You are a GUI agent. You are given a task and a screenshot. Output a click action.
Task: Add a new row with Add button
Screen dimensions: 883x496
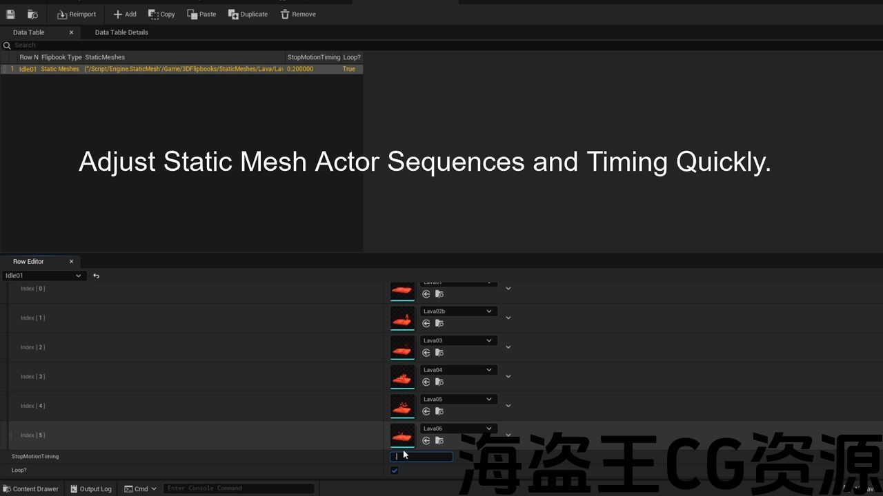(125, 14)
